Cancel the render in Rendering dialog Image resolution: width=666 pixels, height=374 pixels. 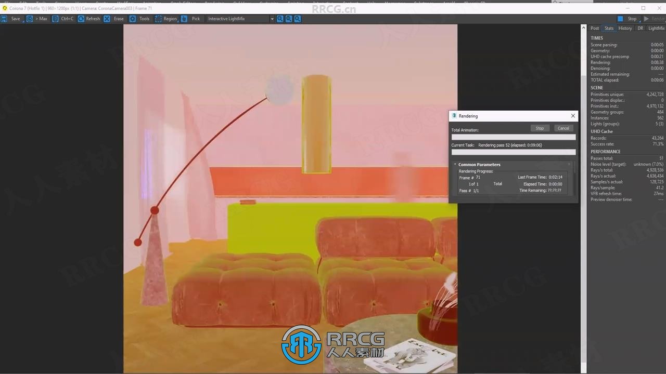[563, 128]
